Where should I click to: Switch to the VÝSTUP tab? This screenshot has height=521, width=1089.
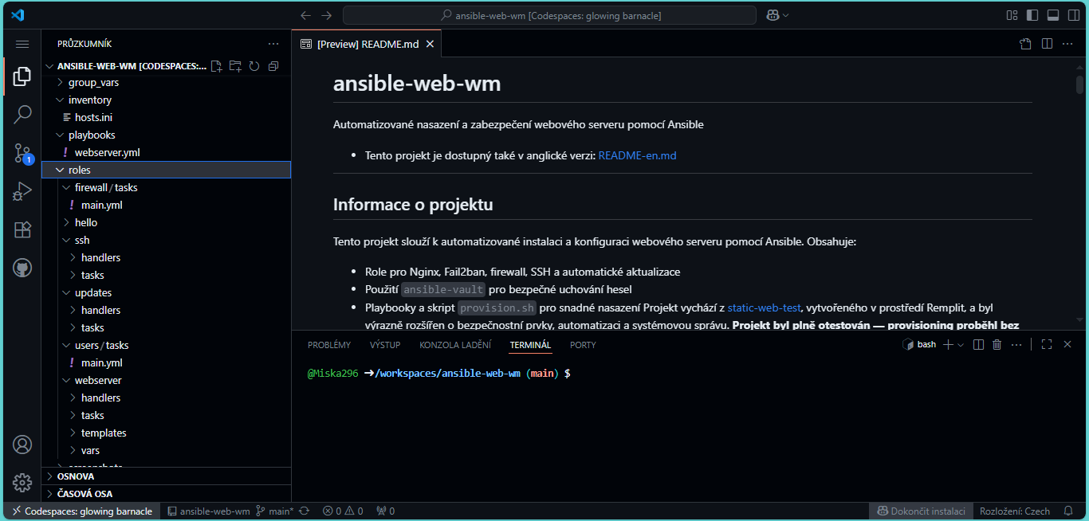(385, 345)
